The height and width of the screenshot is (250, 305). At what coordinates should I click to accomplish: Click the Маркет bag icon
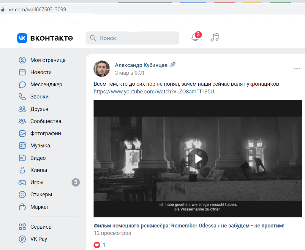click(x=22, y=207)
